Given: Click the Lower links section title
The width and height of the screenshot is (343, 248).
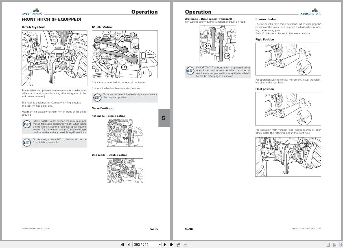Looking at the screenshot, I should point(266,19).
